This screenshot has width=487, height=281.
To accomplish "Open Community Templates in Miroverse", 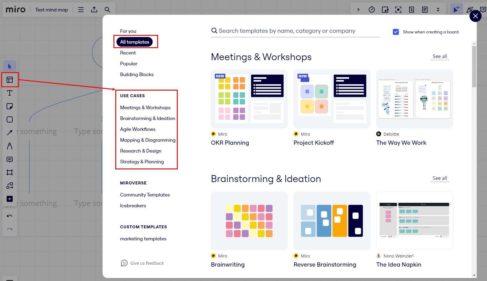I will [x=145, y=195].
